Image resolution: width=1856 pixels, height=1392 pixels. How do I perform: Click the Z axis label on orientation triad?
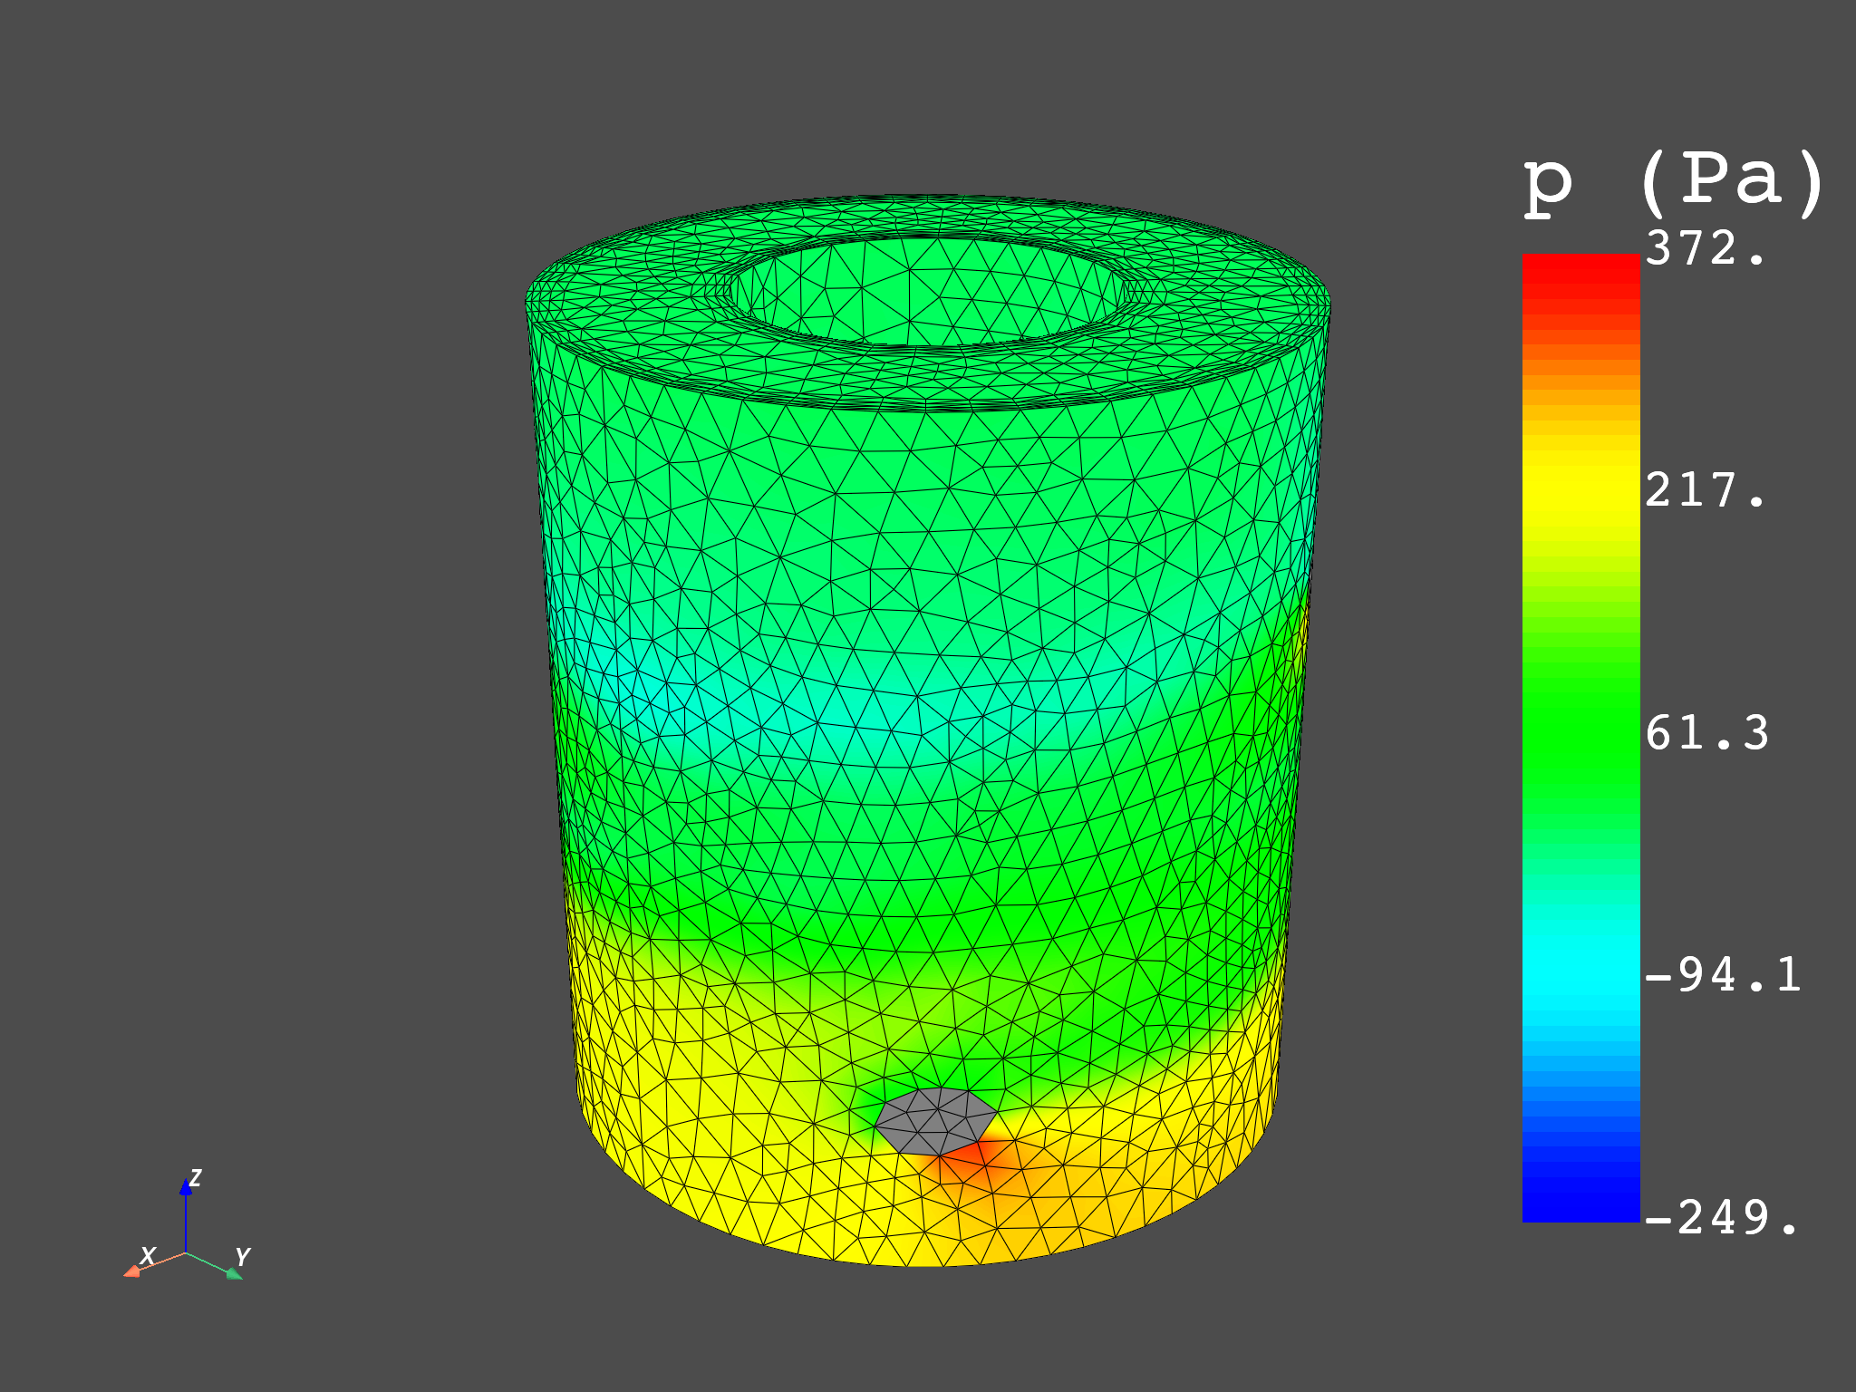[195, 1177]
